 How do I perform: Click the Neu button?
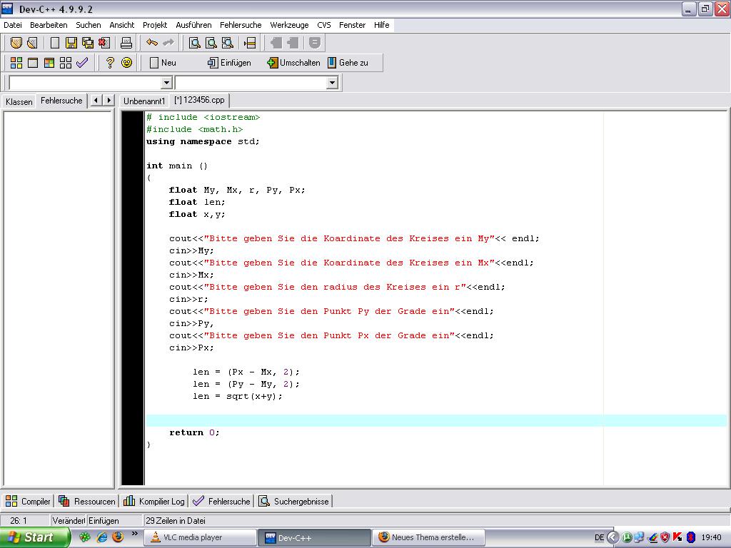pos(163,63)
